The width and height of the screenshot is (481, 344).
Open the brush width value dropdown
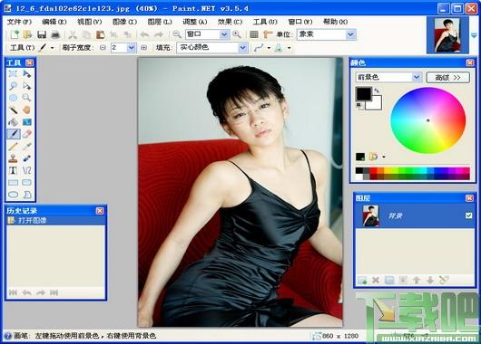(132, 48)
